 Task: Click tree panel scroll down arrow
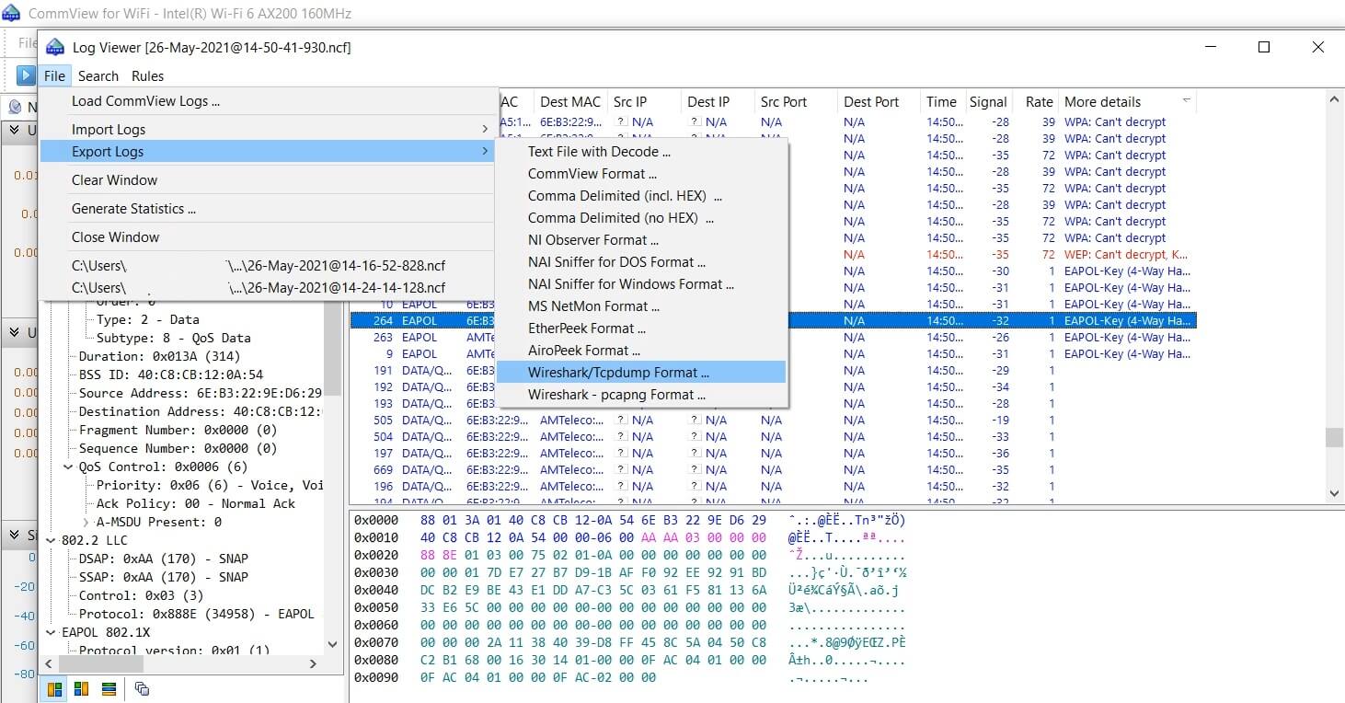coord(334,644)
